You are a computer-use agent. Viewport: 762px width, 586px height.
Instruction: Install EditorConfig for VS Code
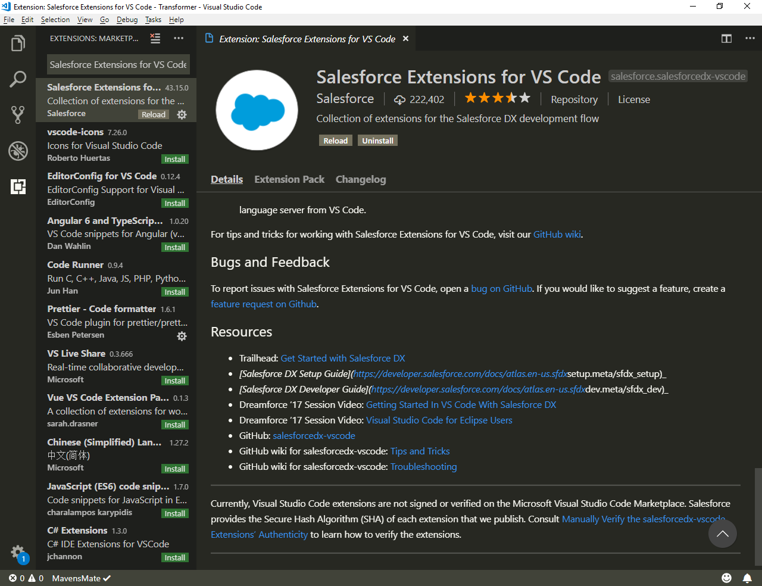[175, 203]
